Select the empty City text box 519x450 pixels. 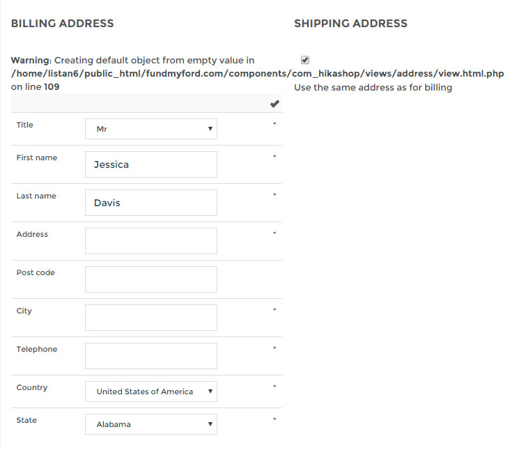click(x=150, y=318)
